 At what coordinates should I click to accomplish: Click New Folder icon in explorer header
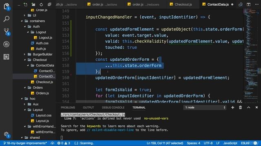33,4
